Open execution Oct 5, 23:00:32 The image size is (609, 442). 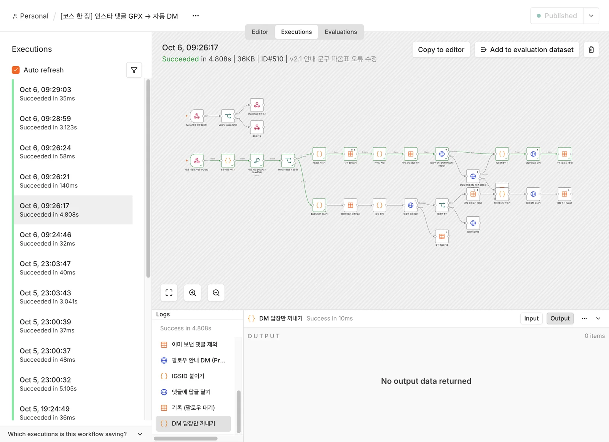(x=73, y=384)
